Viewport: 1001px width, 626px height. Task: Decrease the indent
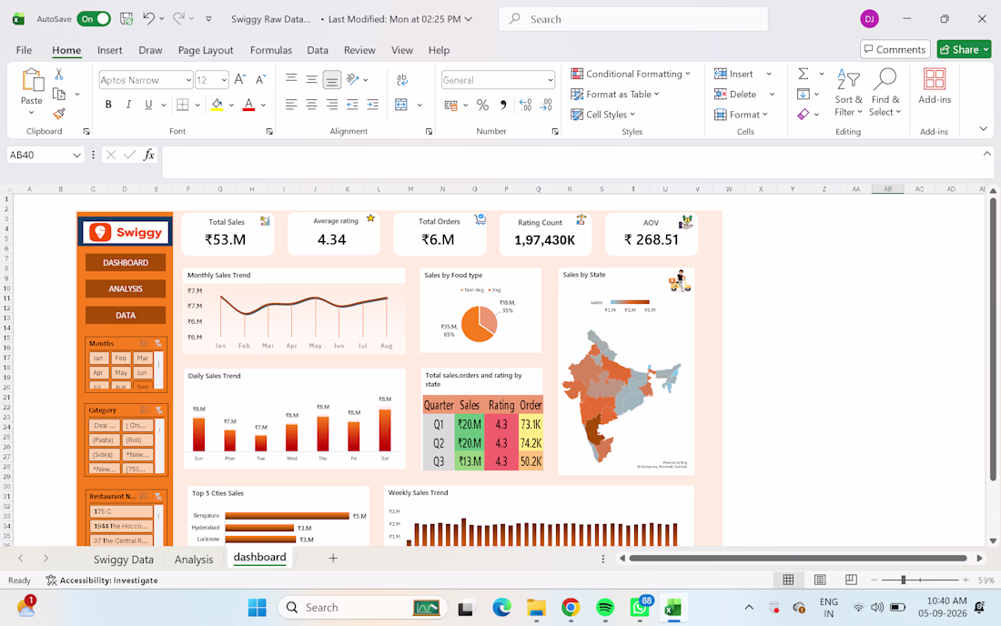(x=352, y=104)
